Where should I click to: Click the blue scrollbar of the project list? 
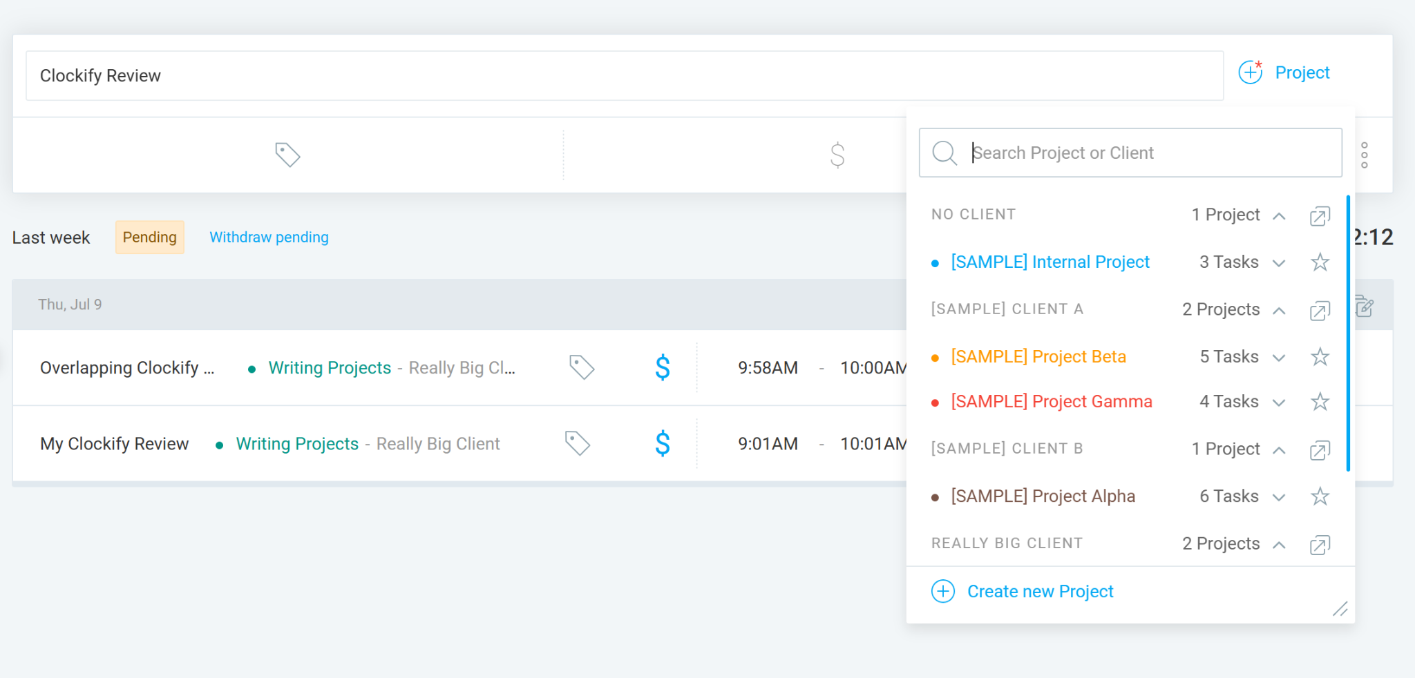[x=1348, y=333]
